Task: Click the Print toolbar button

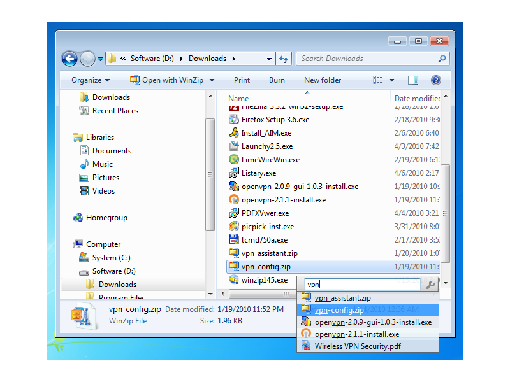Action: 242,80
